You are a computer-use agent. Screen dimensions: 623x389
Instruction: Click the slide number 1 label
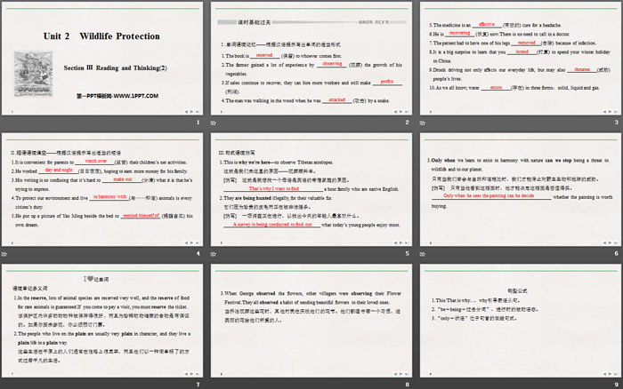coord(198,123)
